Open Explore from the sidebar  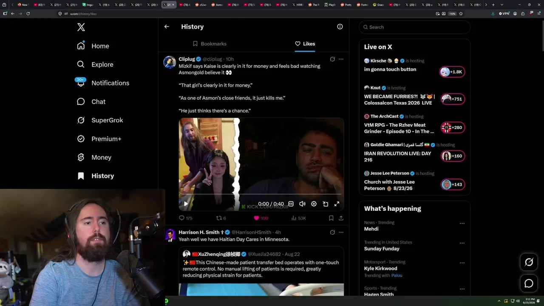pyautogui.click(x=95, y=65)
